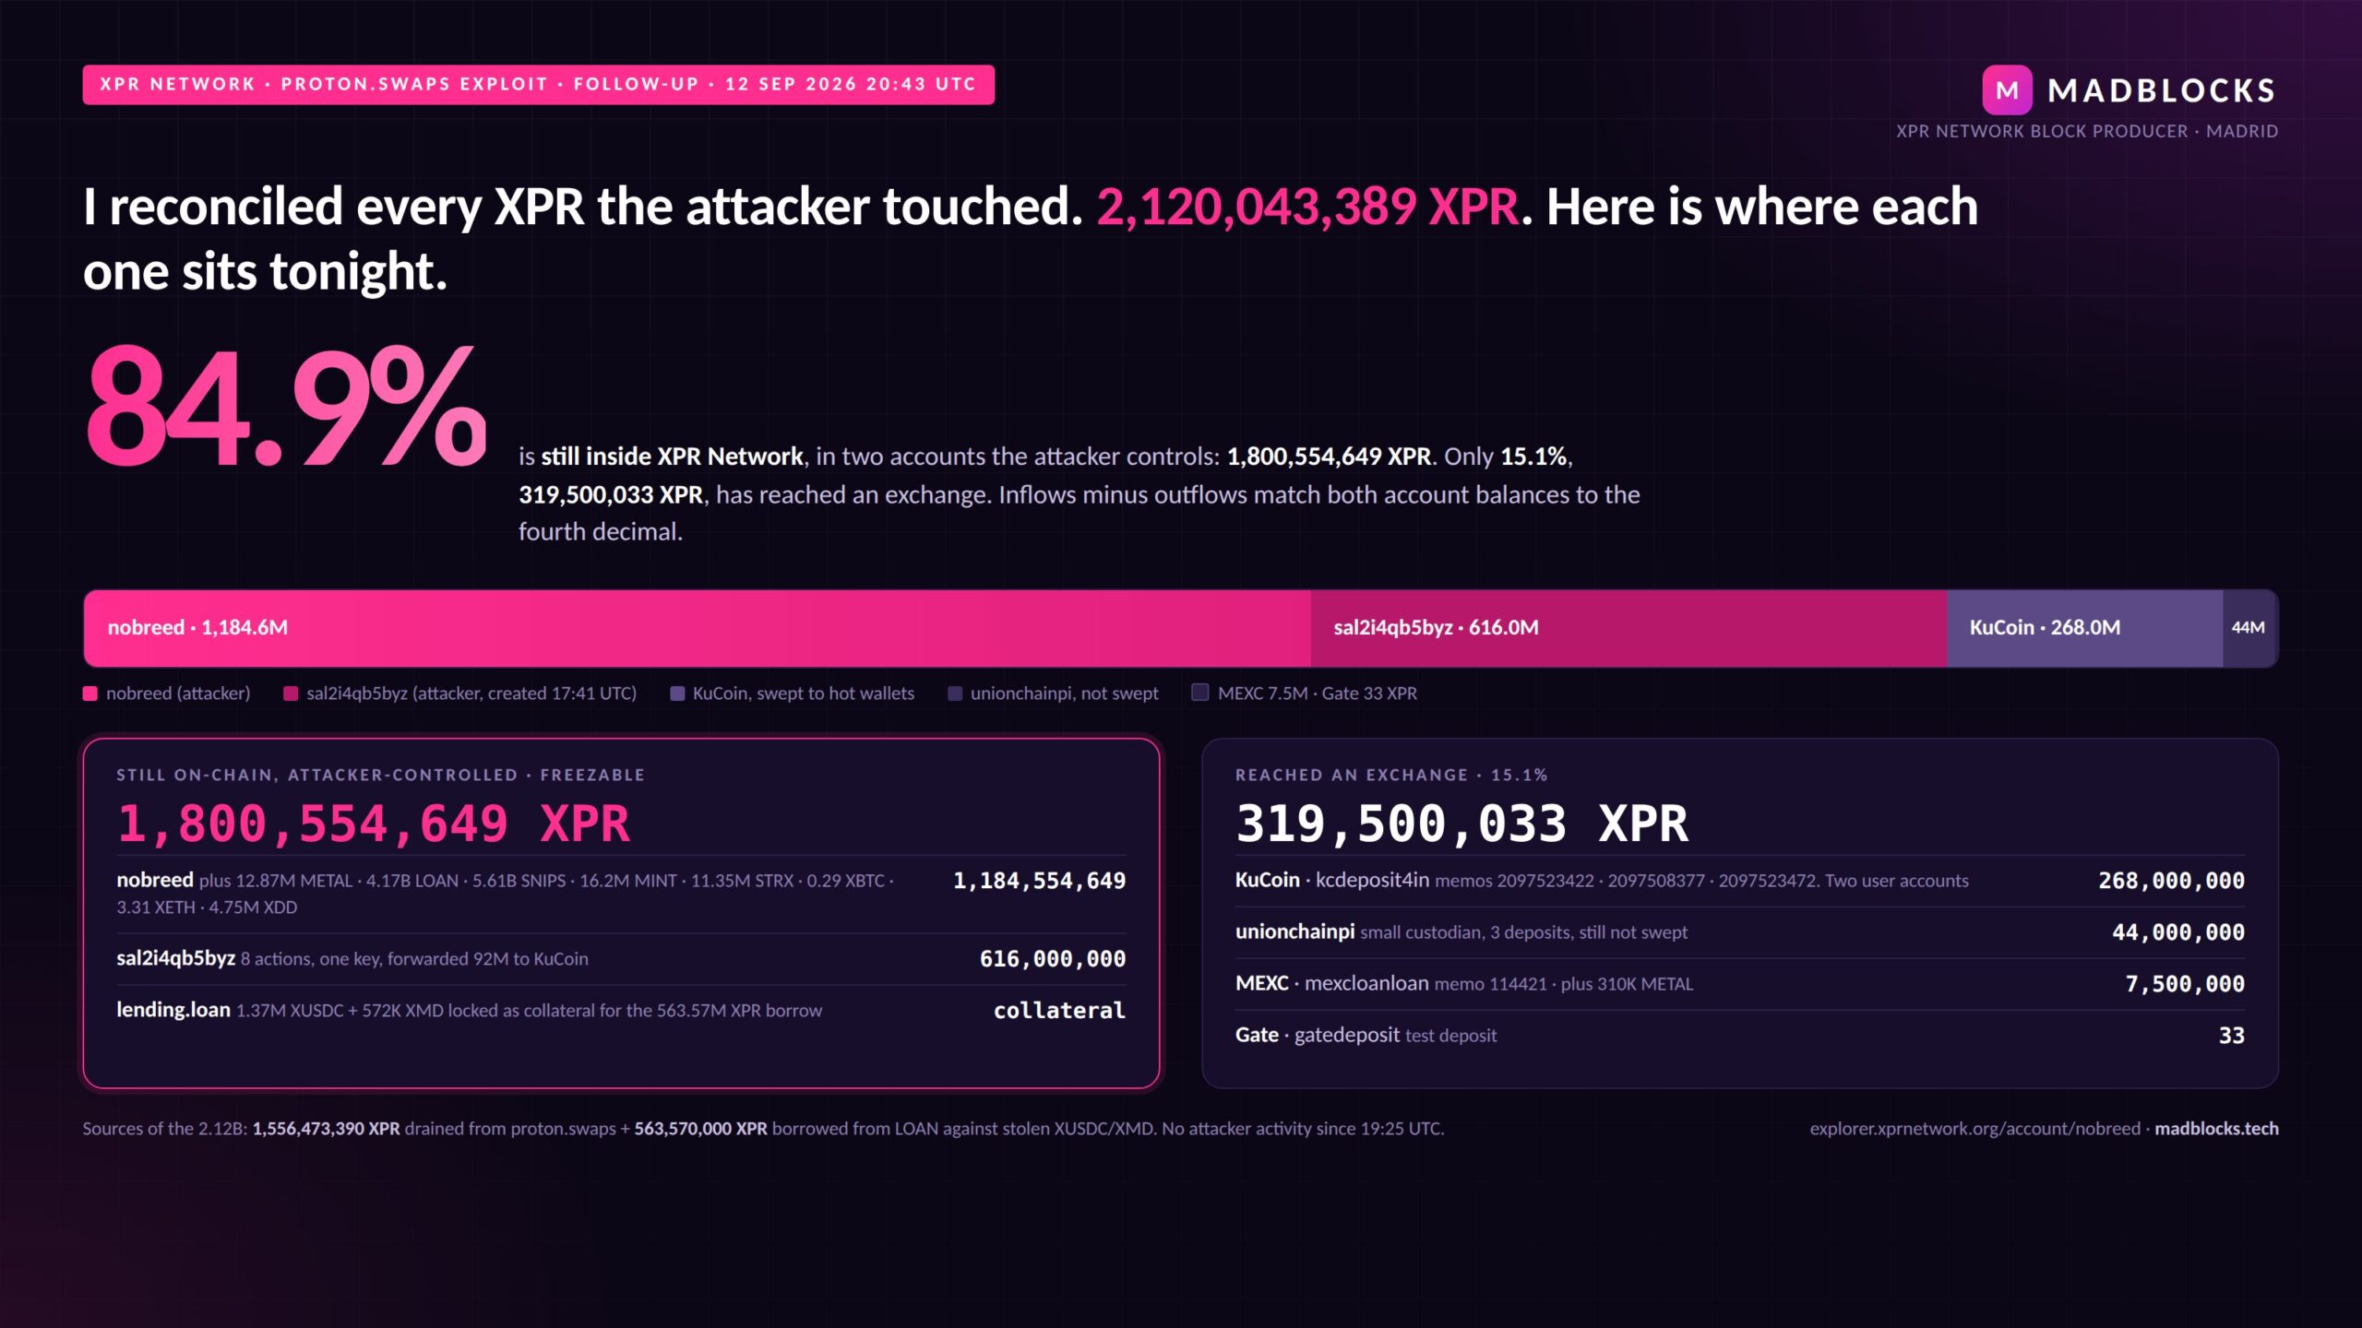Click the KuCoin legend swatch
This screenshot has width=2362, height=1328.
[677, 694]
